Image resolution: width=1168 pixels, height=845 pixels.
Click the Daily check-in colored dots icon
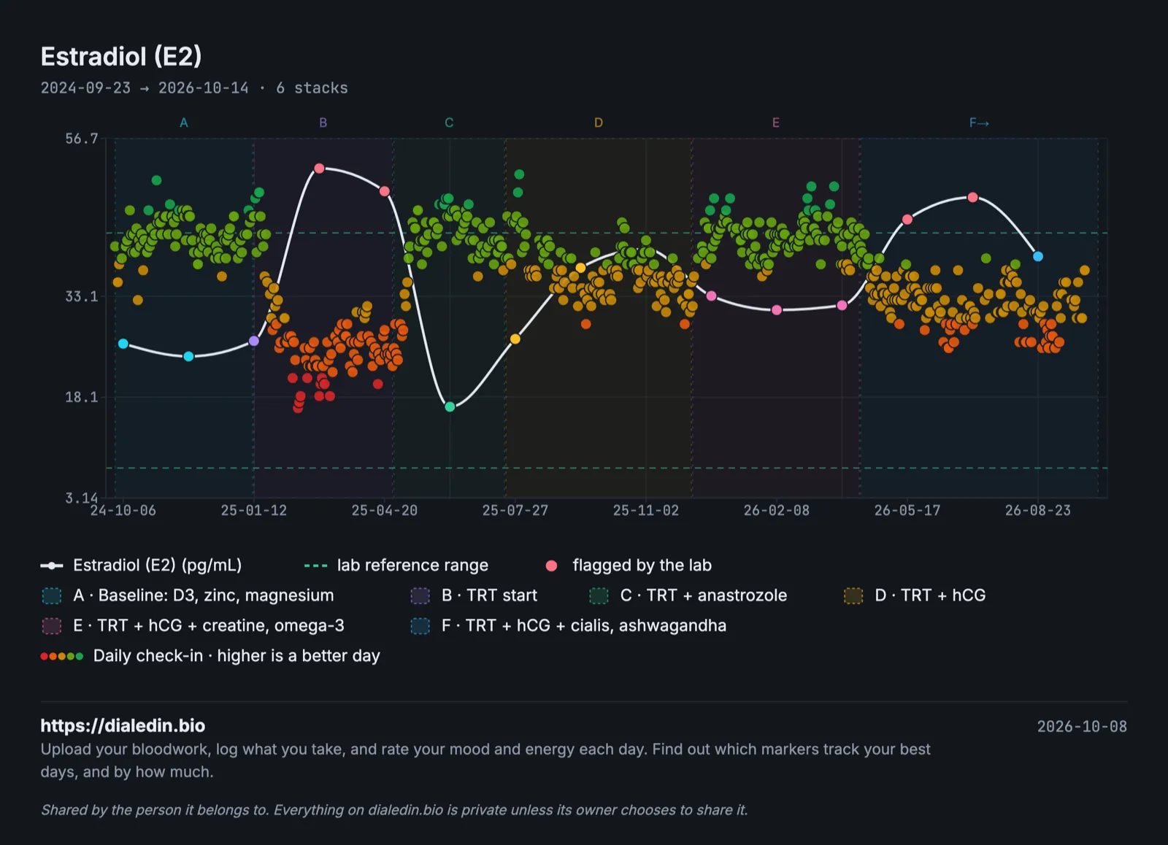click(62, 656)
